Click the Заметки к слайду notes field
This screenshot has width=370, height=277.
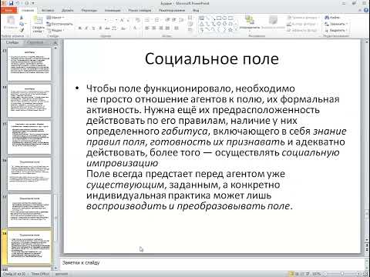point(212,263)
